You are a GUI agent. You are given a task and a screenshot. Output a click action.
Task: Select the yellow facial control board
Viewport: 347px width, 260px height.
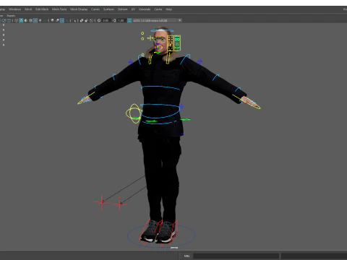pos(171,43)
